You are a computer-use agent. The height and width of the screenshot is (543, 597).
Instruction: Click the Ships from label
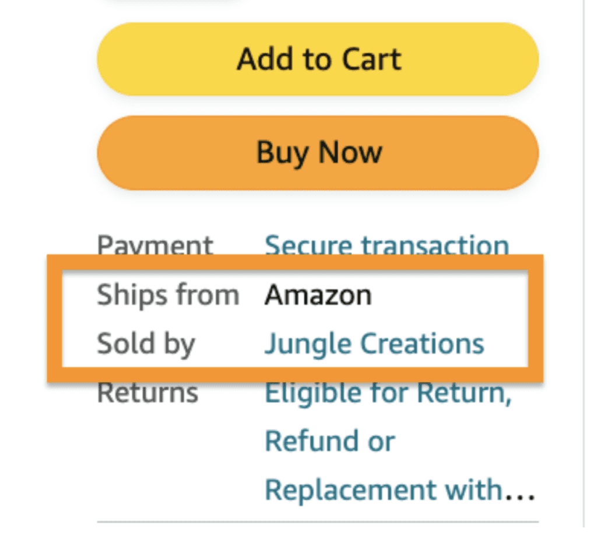(x=168, y=295)
